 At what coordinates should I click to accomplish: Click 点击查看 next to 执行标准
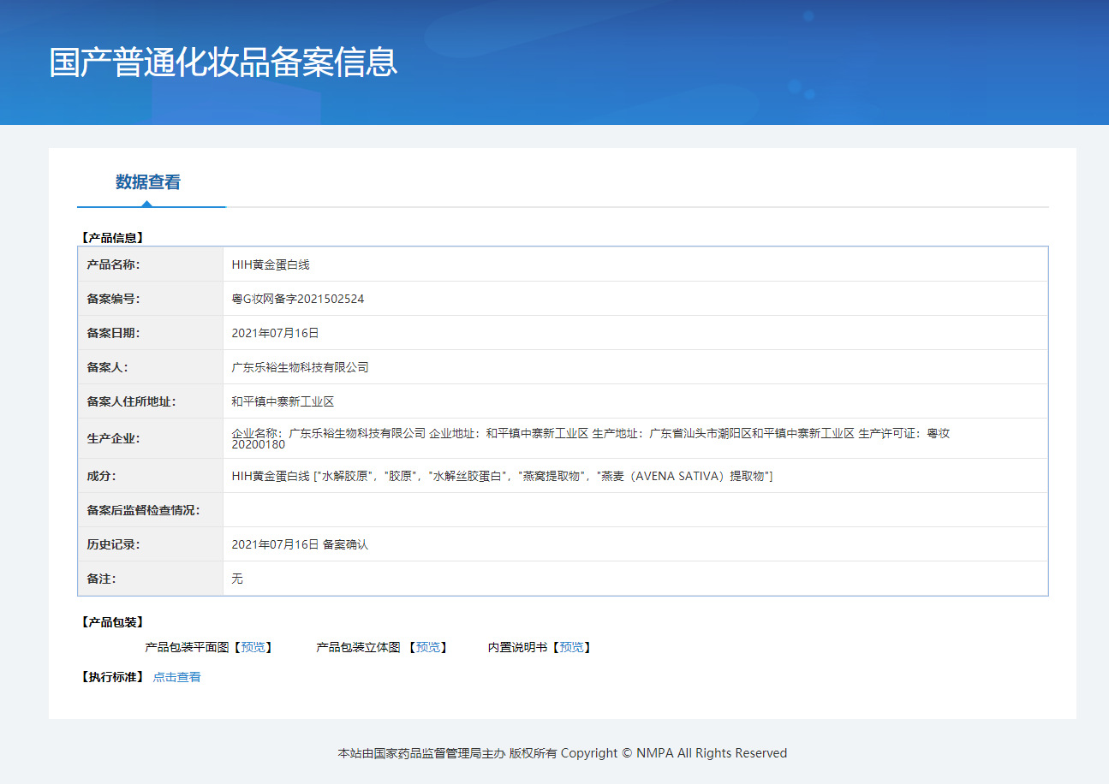pyautogui.click(x=177, y=677)
